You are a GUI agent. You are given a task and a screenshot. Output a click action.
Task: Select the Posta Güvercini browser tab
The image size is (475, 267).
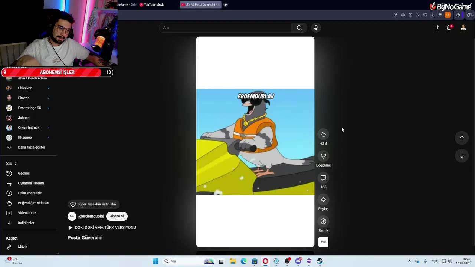pyautogui.click(x=200, y=5)
